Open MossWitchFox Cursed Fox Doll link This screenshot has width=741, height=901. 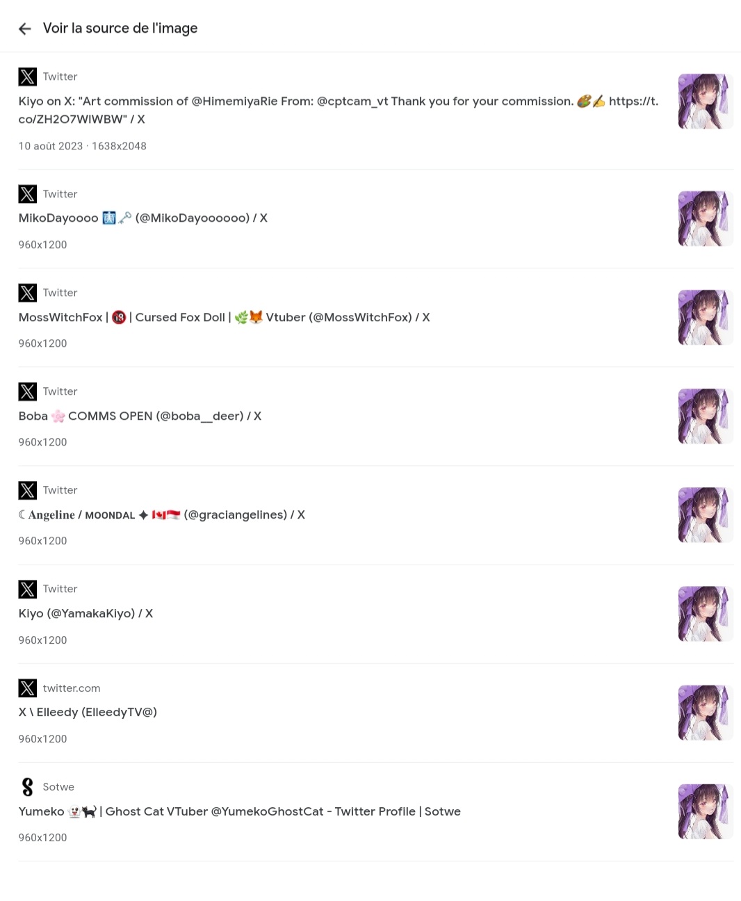225,317
